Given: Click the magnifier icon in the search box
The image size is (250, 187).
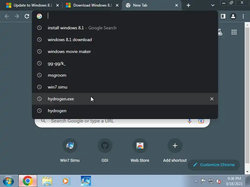Looking at the screenshot, I should (43, 121).
